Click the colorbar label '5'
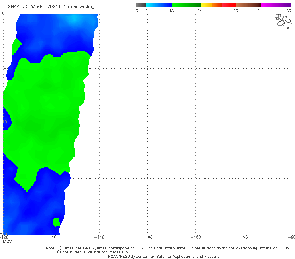The height and width of the screenshot is (259, 295). pyautogui.click(x=147, y=10)
